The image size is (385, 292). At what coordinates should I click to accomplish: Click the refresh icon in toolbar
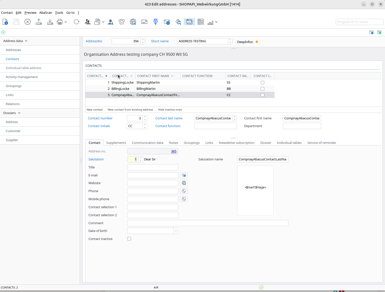coord(77,22)
